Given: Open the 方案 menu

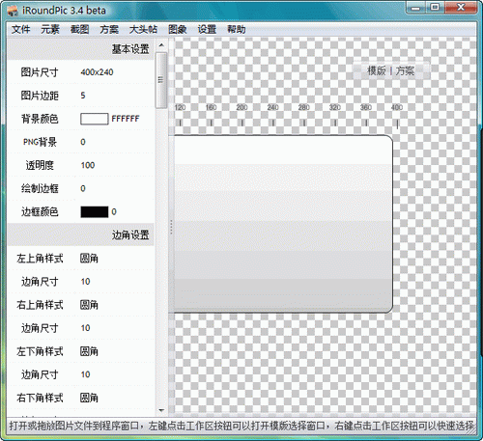Looking at the screenshot, I should coord(109,29).
